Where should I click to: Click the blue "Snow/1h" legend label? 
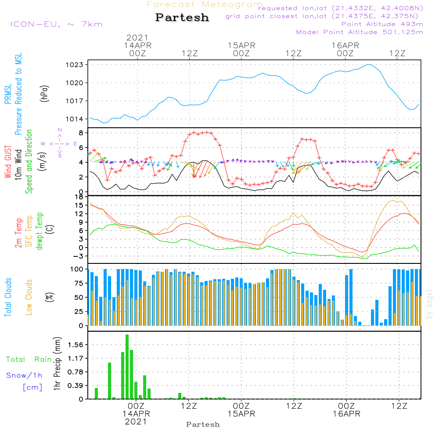[x=24, y=375]
